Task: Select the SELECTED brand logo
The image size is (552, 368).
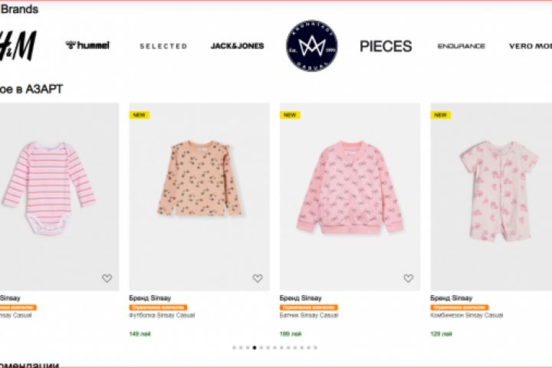Action: 163,46
